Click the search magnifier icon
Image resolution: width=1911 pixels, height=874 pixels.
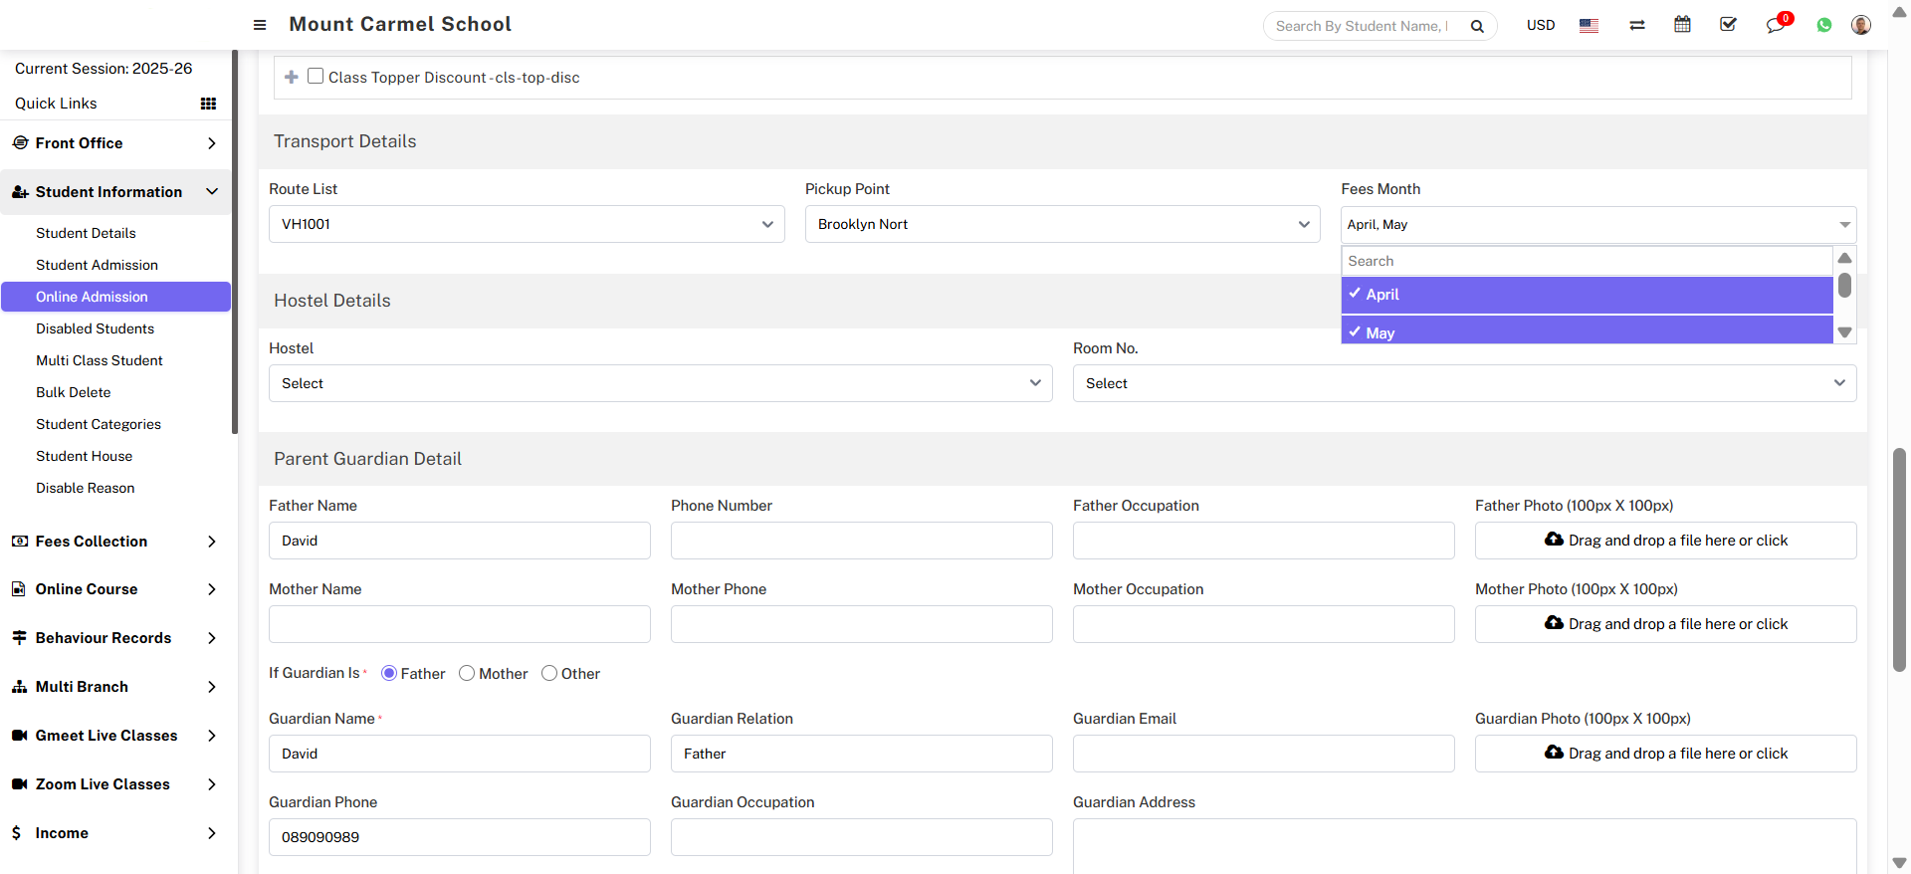pyautogui.click(x=1477, y=26)
